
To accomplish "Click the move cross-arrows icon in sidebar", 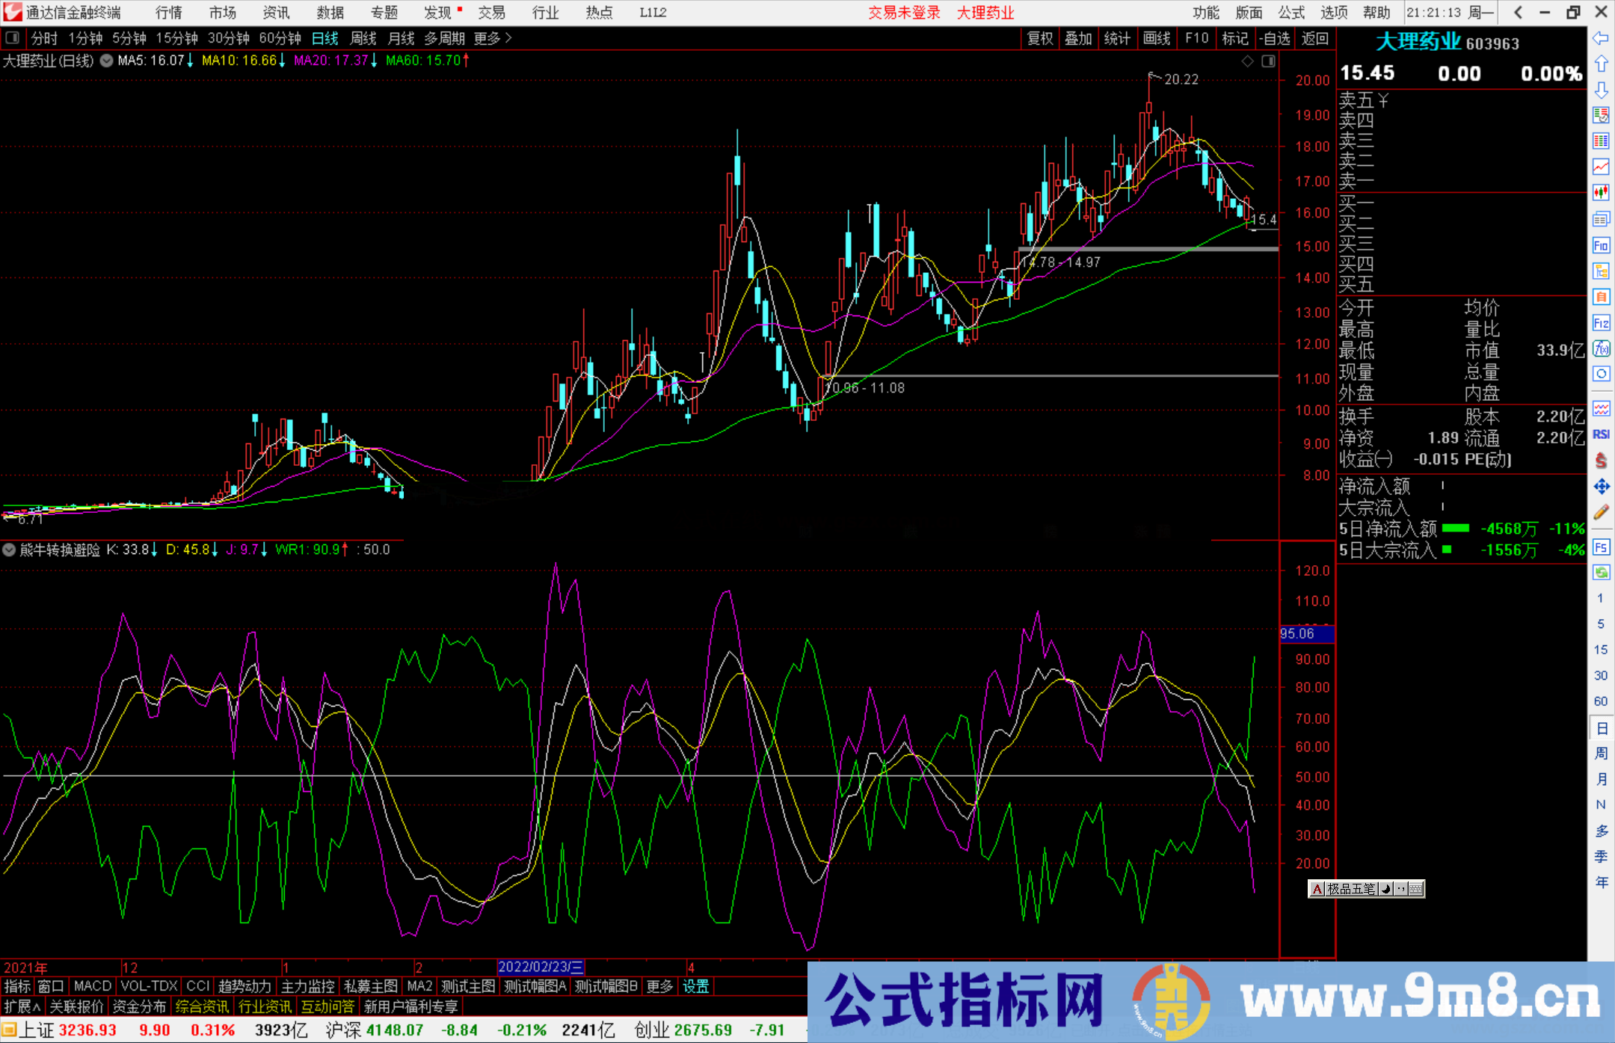I will (1601, 487).
